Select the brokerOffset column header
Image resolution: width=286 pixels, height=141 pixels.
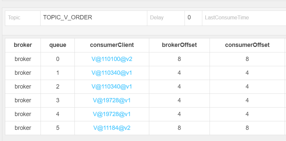click(x=179, y=45)
